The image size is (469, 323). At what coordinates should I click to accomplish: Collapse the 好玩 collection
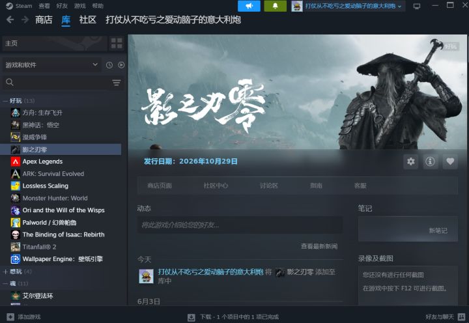pyautogui.click(x=5, y=101)
